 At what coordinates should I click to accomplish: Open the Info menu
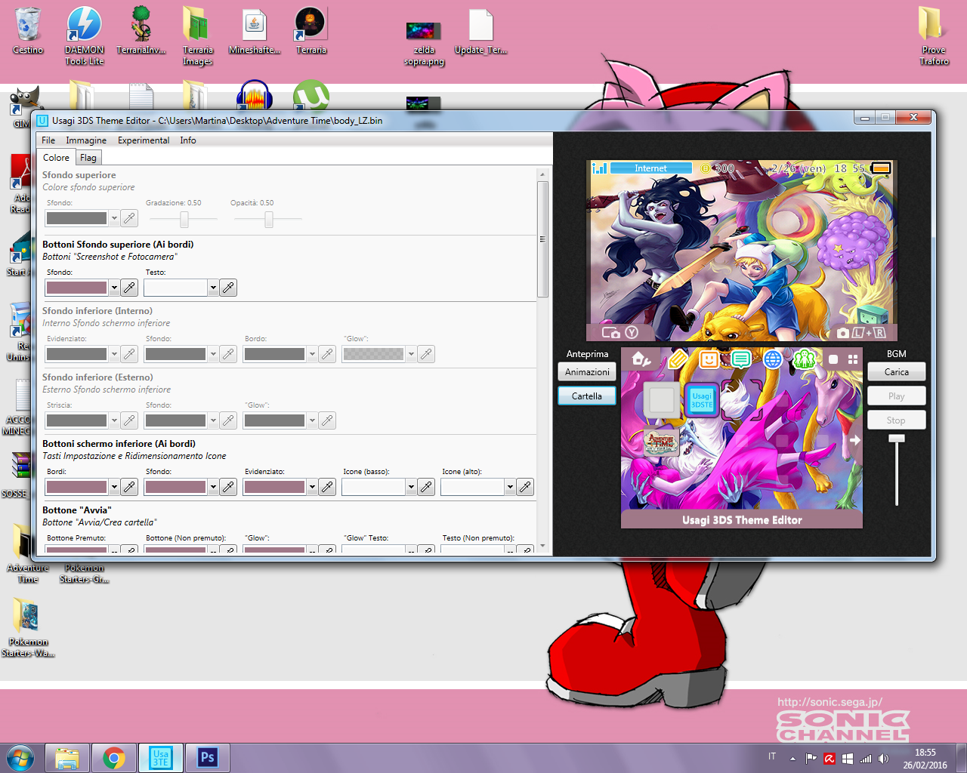(188, 140)
